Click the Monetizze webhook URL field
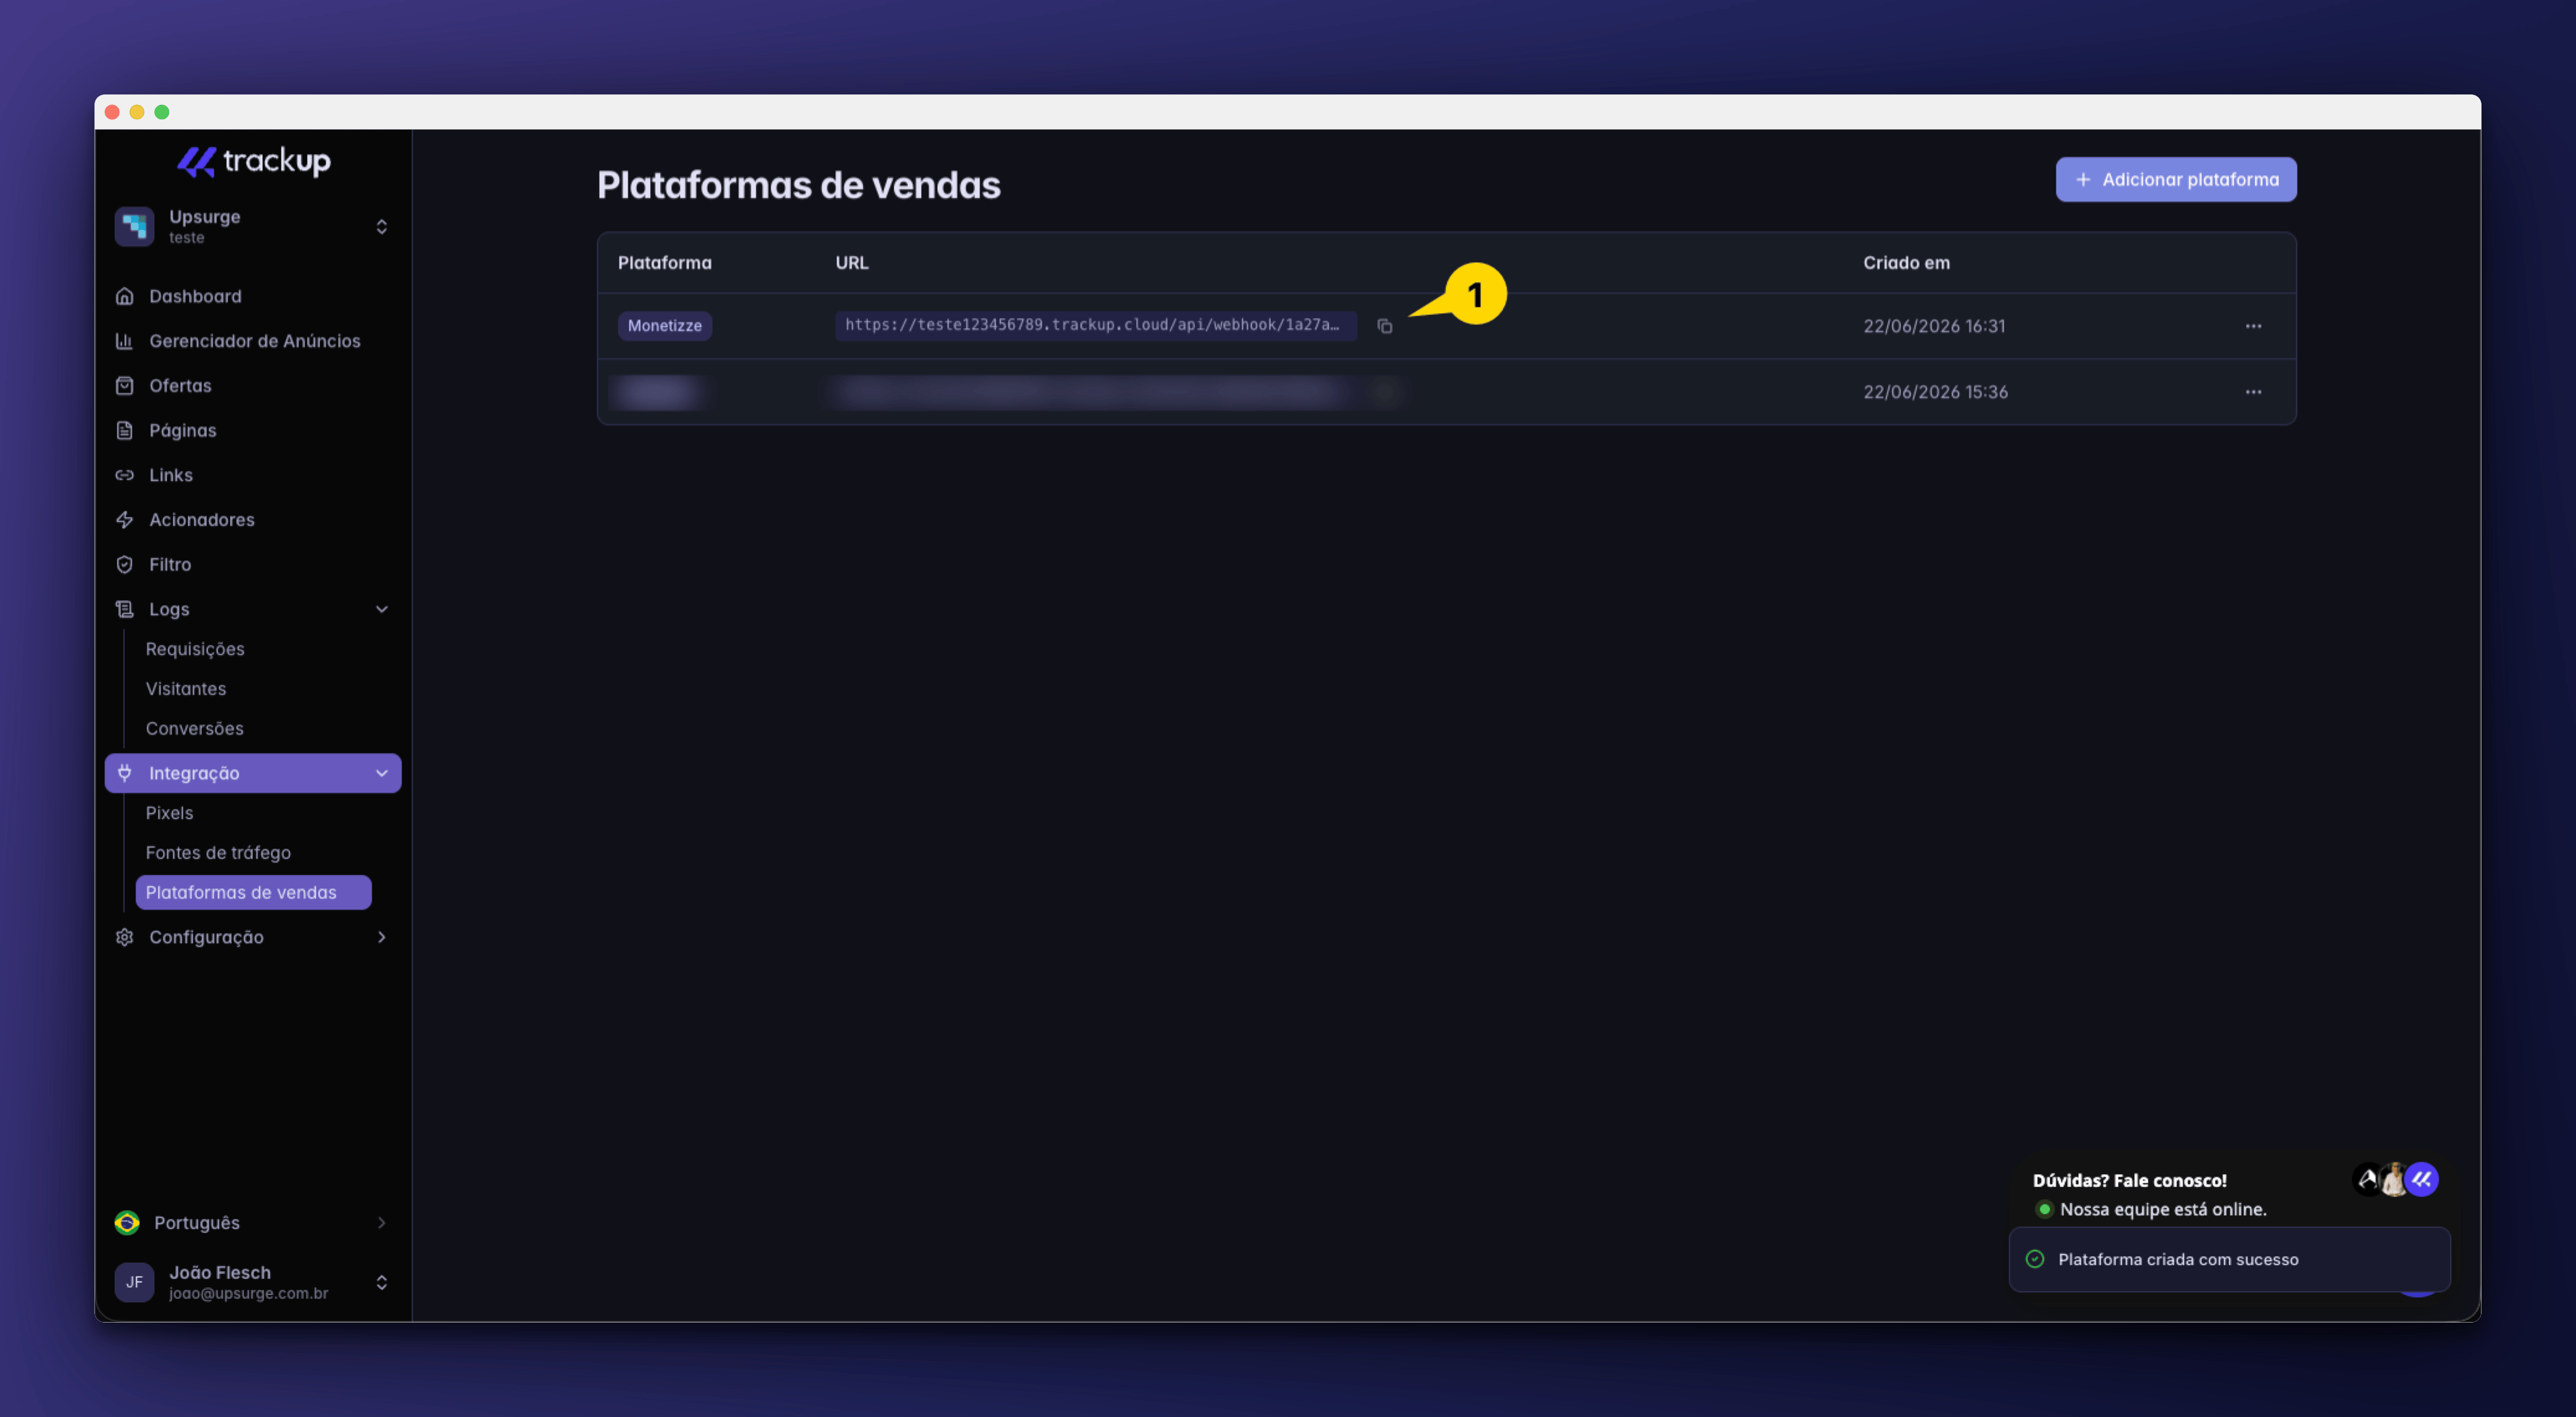 tap(1096, 326)
